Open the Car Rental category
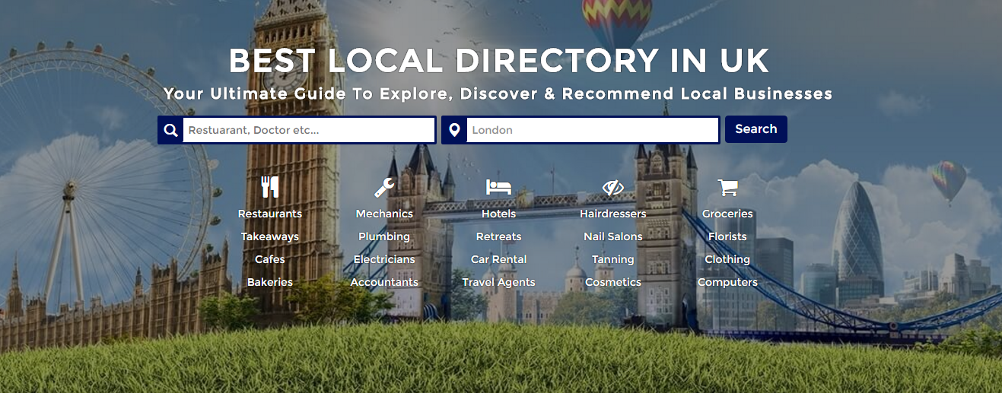 click(498, 259)
